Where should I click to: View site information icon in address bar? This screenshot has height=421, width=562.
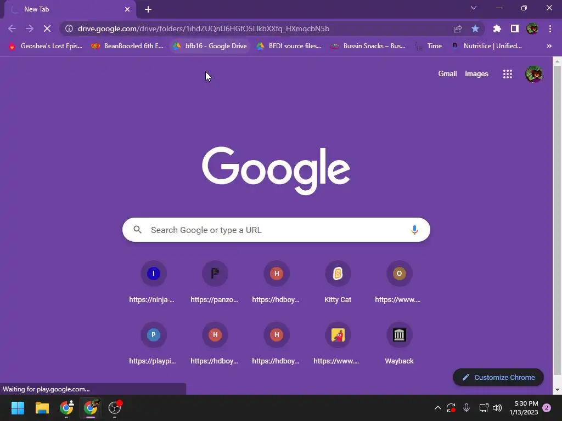pyautogui.click(x=69, y=29)
